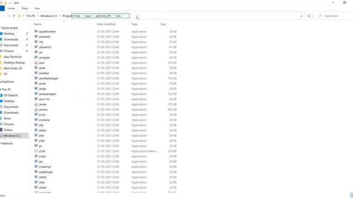The image size is (353, 198).
Task: Select the jsadebugd file name
Action: pos(46,172)
